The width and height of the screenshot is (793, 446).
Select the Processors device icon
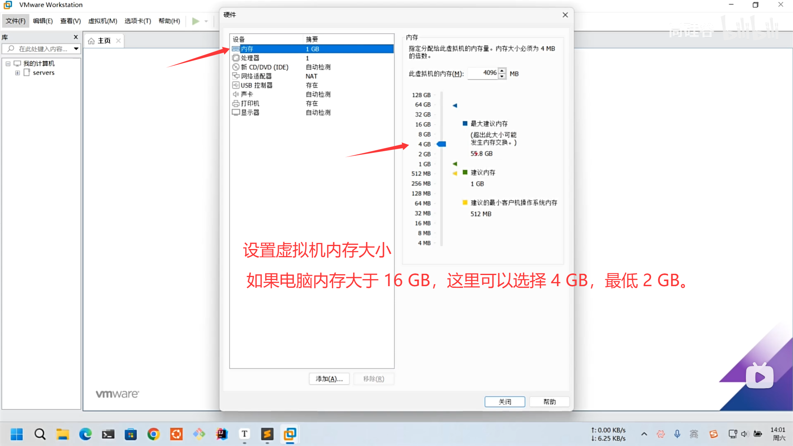(236, 58)
